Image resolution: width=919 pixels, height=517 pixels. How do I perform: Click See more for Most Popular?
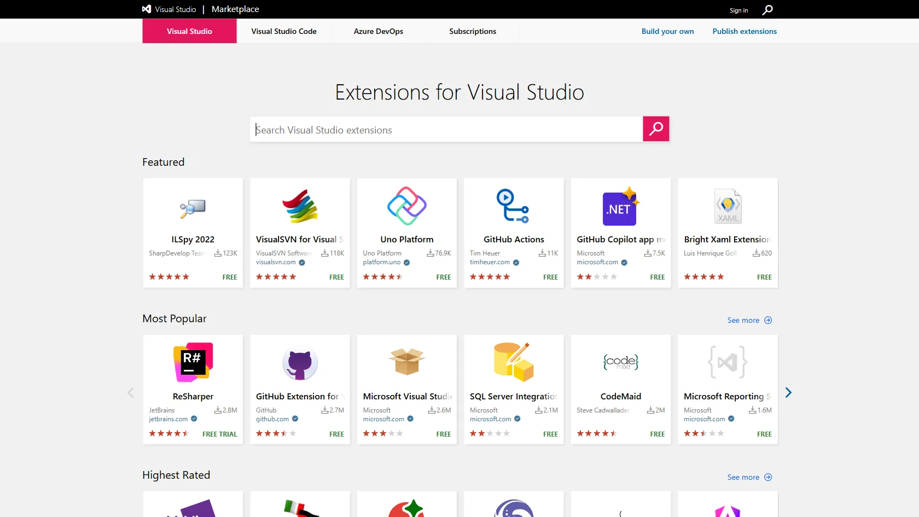pyautogui.click(x=749, y=320)
